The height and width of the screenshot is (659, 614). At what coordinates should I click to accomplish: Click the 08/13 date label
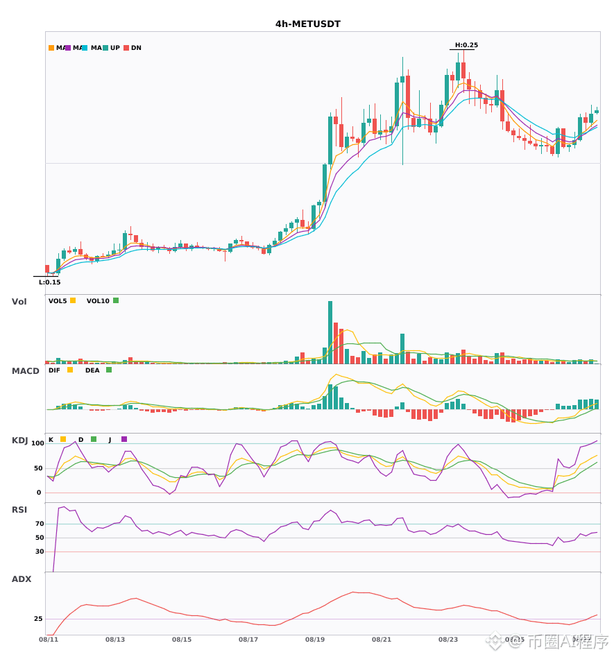[115, 640]
